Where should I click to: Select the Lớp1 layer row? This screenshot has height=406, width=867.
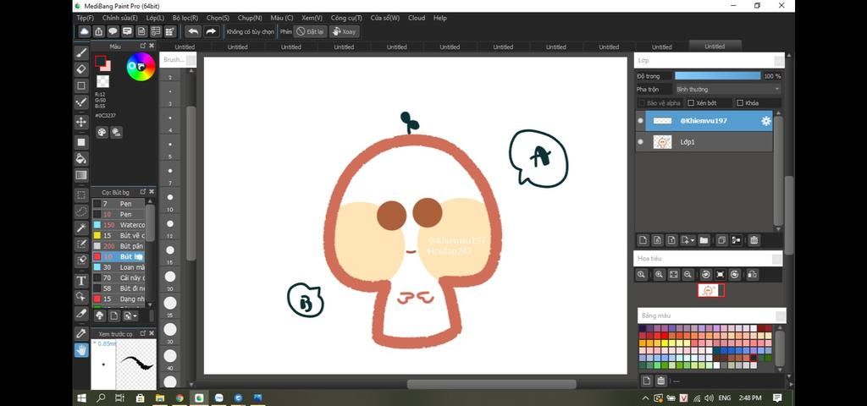point(704,142)
